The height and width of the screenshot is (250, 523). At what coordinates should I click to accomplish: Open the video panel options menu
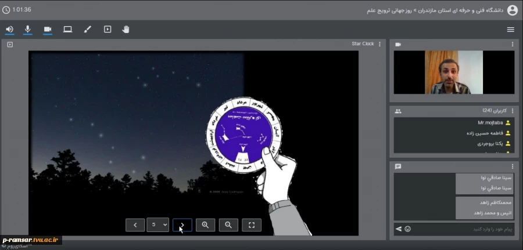coord(513,44)
